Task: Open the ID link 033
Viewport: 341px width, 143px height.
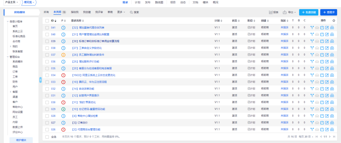Action: (x=53, y=82)
